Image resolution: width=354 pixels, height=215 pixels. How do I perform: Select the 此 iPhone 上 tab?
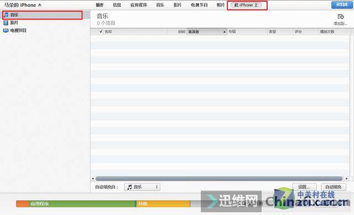point(246,5)
